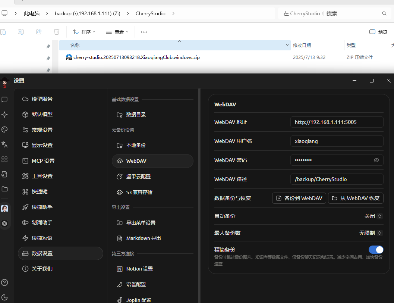
Task: Click the Explorer share toolbar icon
Action: tap(39, 32)
